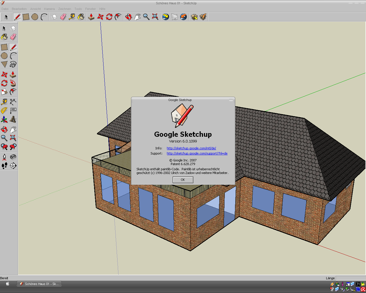Viewport: 366px width, 293px height.
Task: Open the Zeichnen menu
Action: point(65,9)
